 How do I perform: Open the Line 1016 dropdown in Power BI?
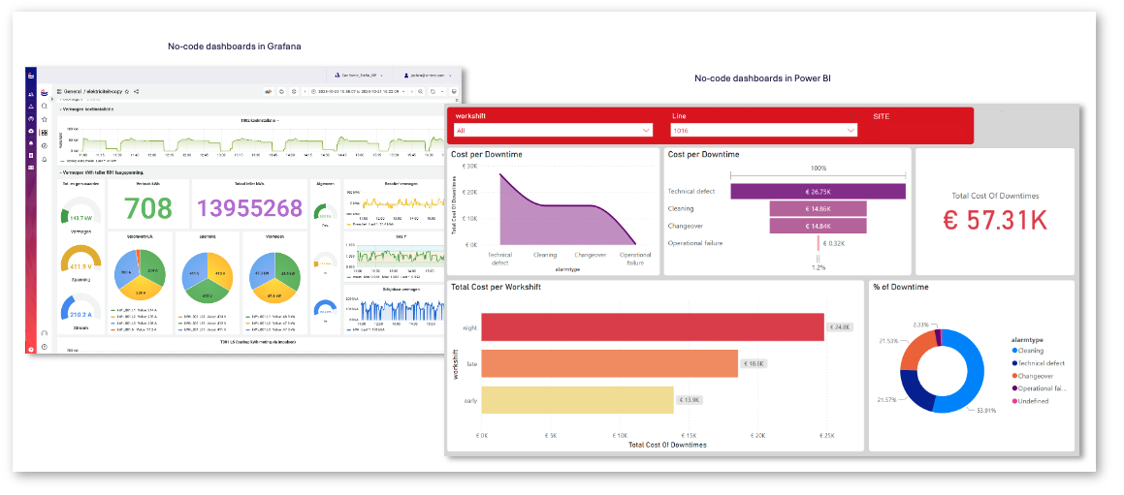(x=764, y=131)
